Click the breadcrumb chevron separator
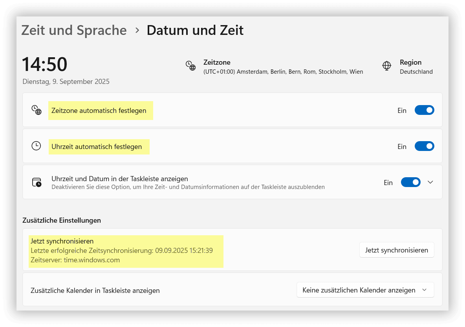 pyautogui.click(x=137, y=30)
